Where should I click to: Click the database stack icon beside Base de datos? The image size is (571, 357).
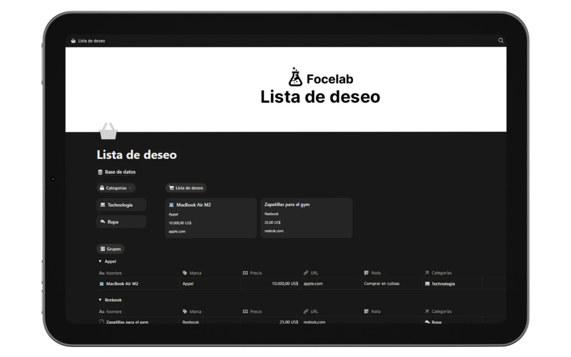(x=100, y=172)
